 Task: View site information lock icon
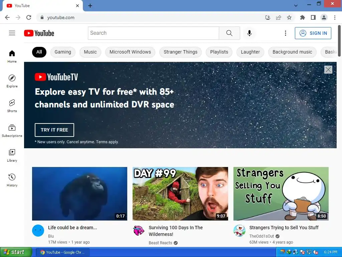click(42, 17)
